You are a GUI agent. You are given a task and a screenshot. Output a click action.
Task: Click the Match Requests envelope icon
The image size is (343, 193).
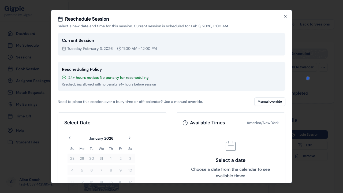tap(10, 92)
